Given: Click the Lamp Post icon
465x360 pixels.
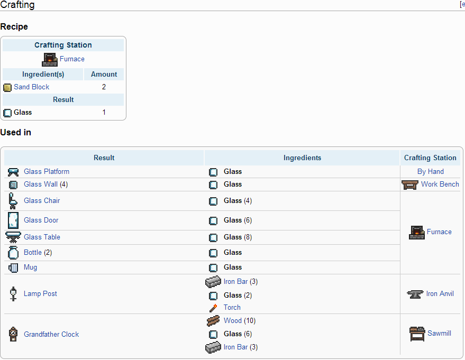Looking at the screenshot, I should pyautogui.click(x=13, y=294).
